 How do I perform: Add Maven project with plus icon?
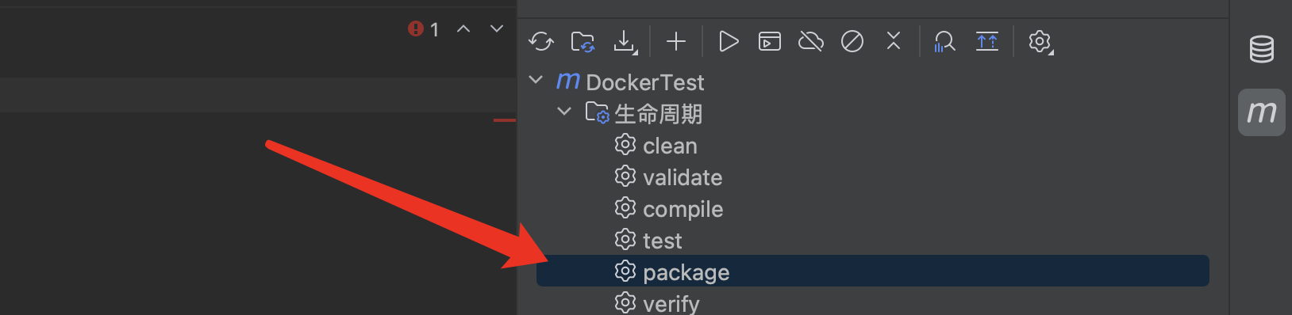pyautogui.click(x=676, y=41)
